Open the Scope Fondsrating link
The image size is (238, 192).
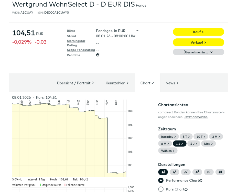pos(81,50)
